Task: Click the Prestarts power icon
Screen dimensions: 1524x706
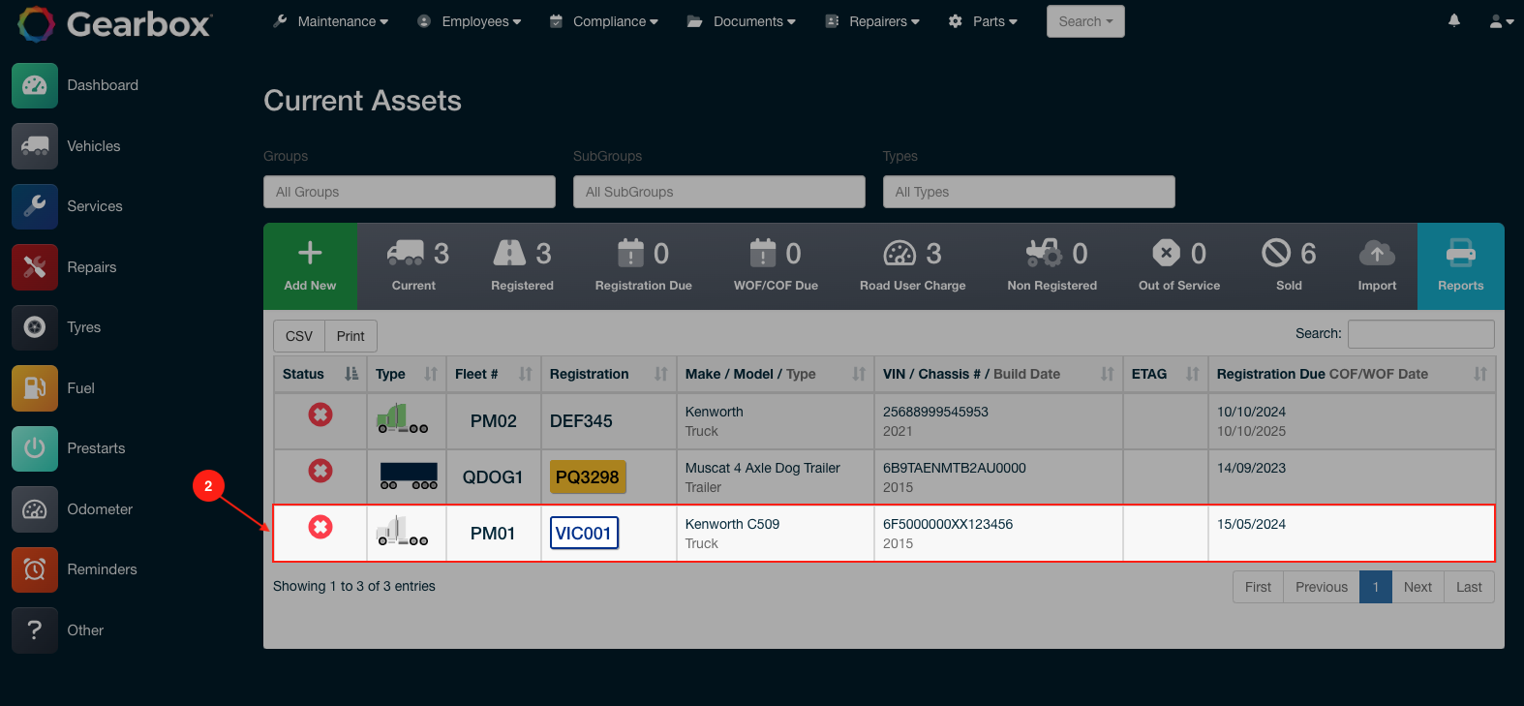Action: coord(35,448)
